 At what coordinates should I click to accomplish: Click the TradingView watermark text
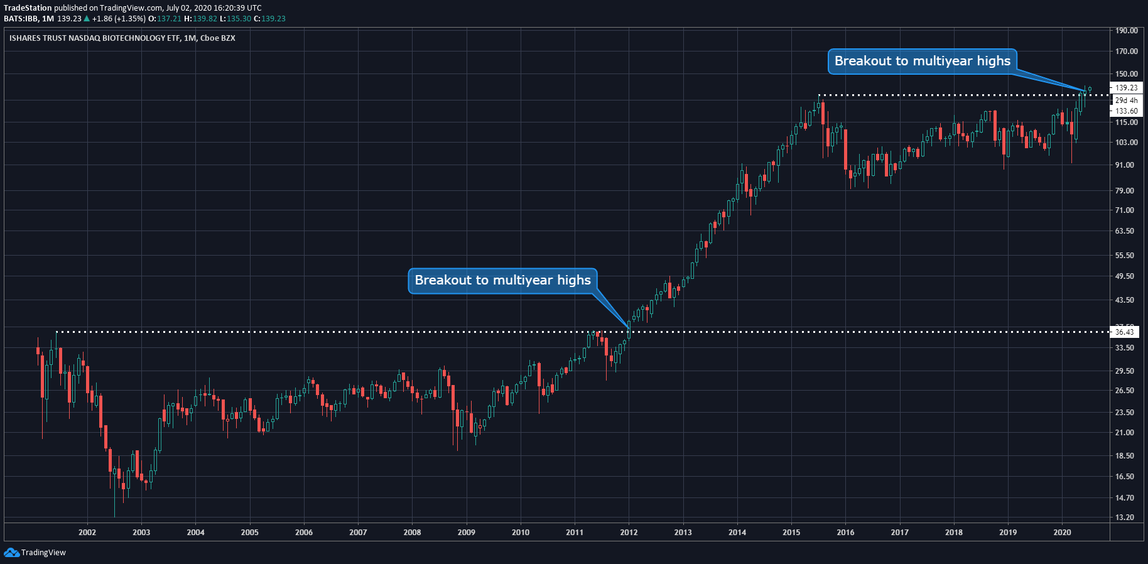tap(43, 553)
